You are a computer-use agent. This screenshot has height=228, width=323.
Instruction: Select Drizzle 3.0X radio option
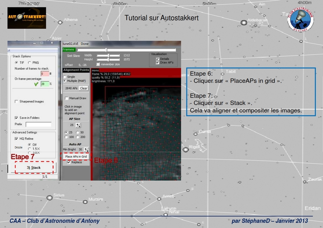[x=29, y=153]
